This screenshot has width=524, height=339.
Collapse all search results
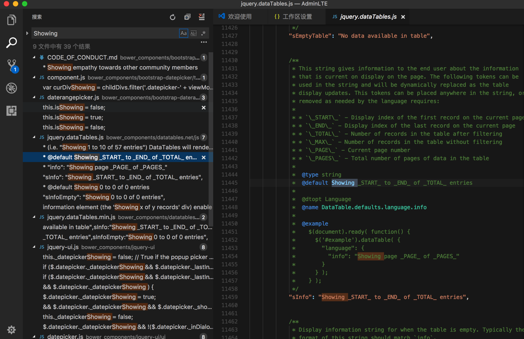coord(187,17)
